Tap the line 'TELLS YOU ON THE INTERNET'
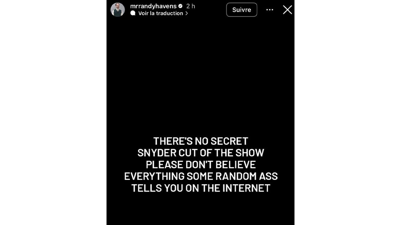This screenshot has height=225, width=401. [201, 188]
